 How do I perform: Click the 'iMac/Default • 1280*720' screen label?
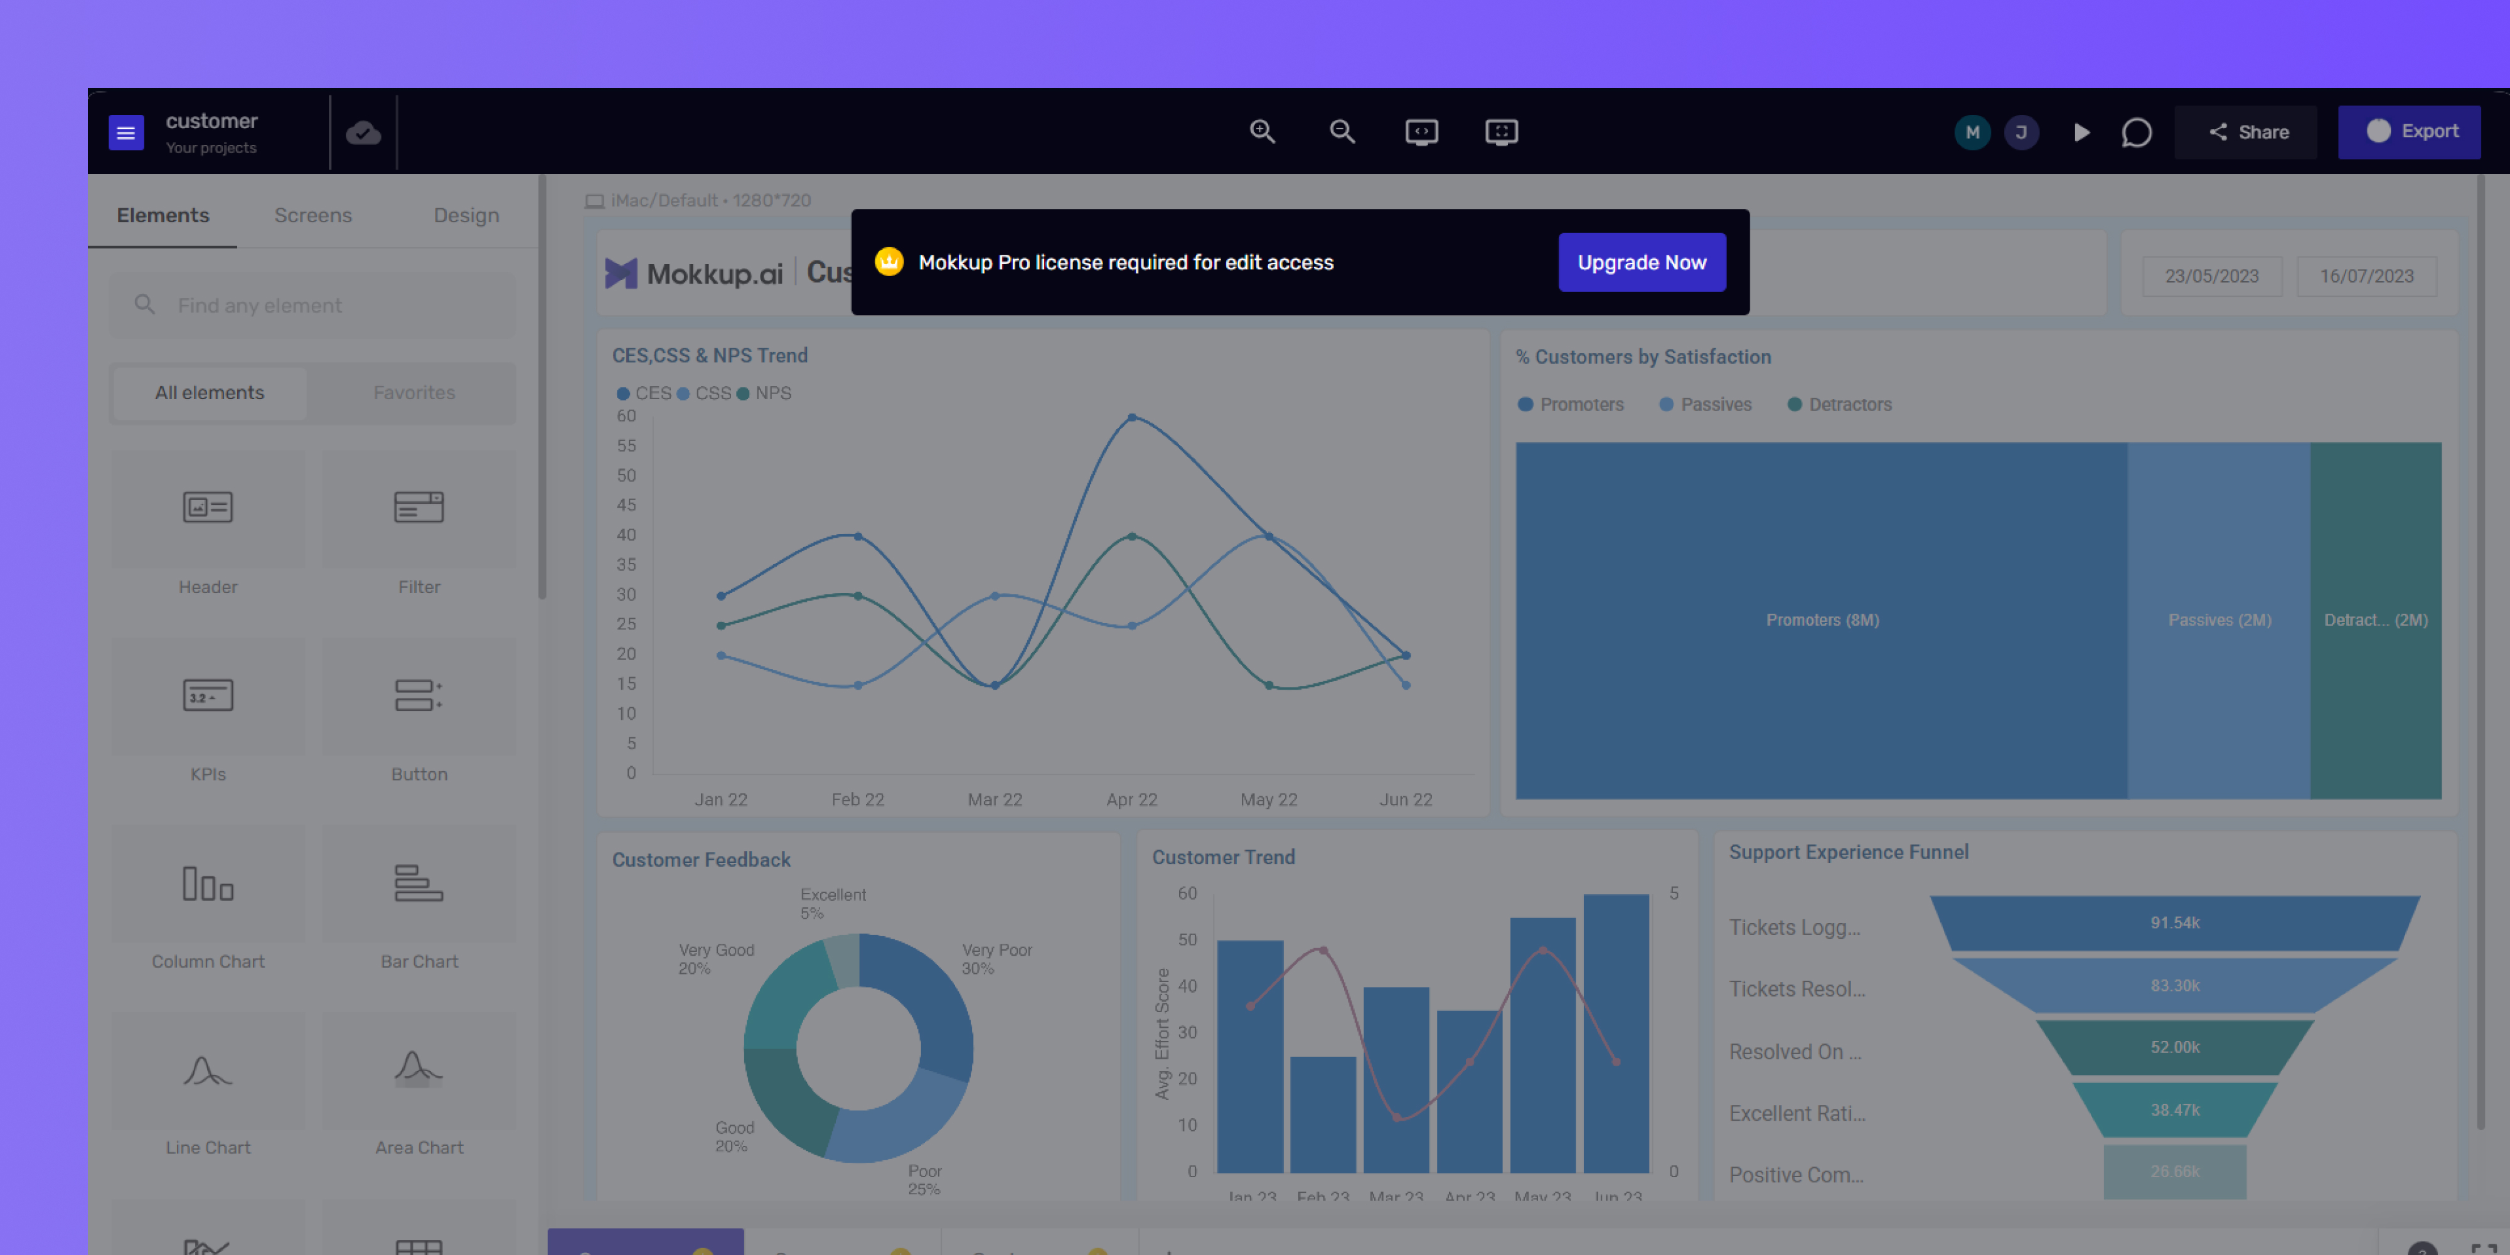[710, 201]
